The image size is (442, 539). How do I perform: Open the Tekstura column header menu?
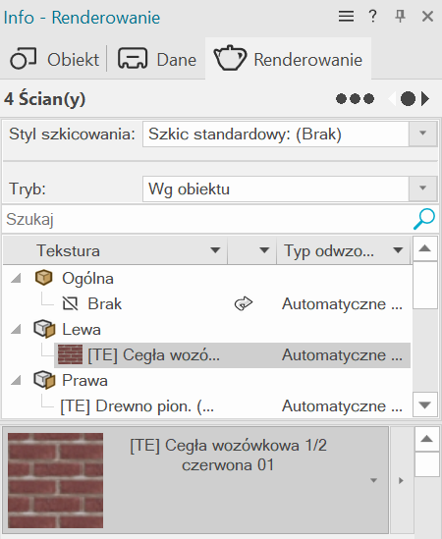pos(215,250)
